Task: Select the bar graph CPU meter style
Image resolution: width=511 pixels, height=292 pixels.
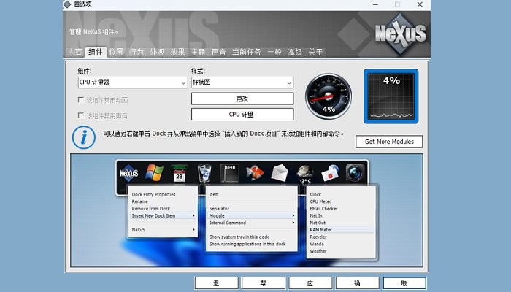Action: click(x=391, y=96)
